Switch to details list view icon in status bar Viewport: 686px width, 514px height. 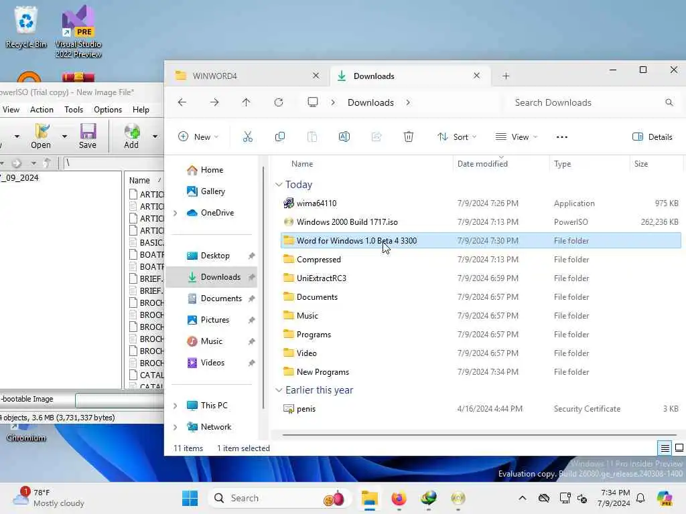tap(665, 448)
